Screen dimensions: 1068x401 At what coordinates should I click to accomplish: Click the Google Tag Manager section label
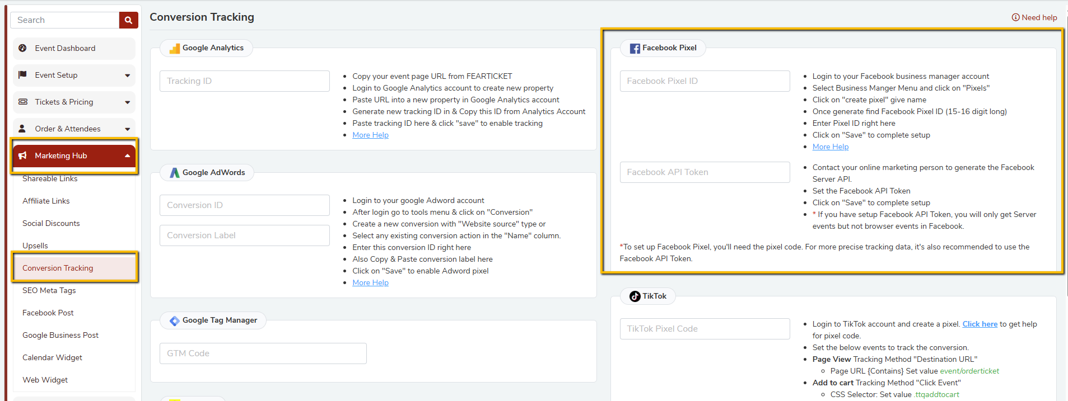click(220, 320)
